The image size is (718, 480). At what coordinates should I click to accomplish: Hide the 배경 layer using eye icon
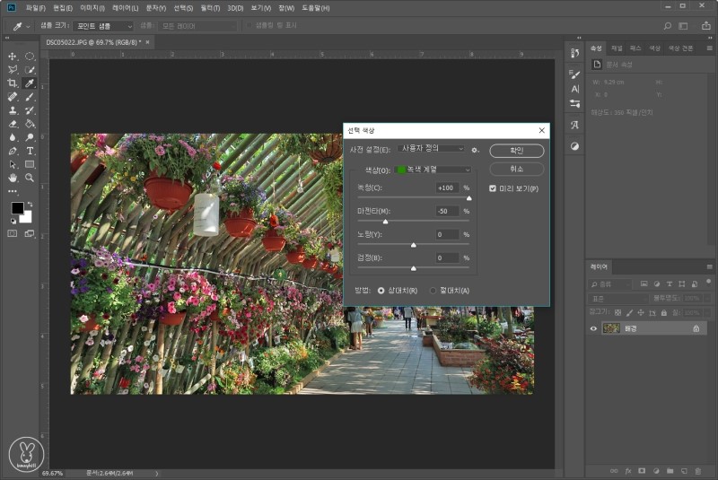click(593, 328)
